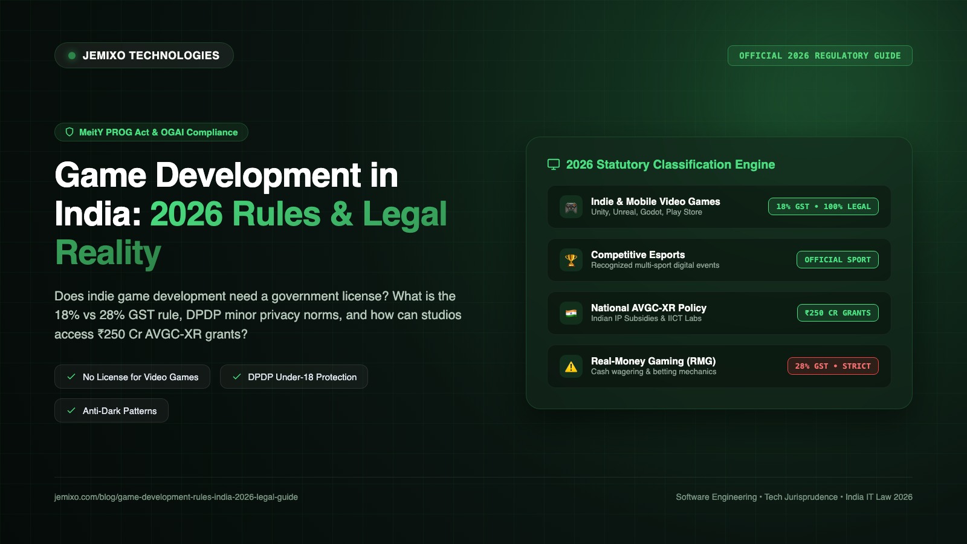Click the Game Development in India headline

click(x=251, y=213)
